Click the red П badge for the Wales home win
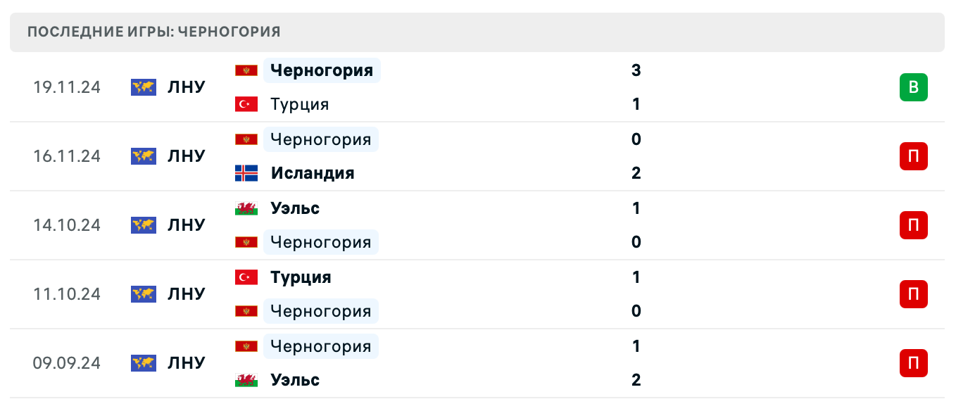 tap(913, 225)
